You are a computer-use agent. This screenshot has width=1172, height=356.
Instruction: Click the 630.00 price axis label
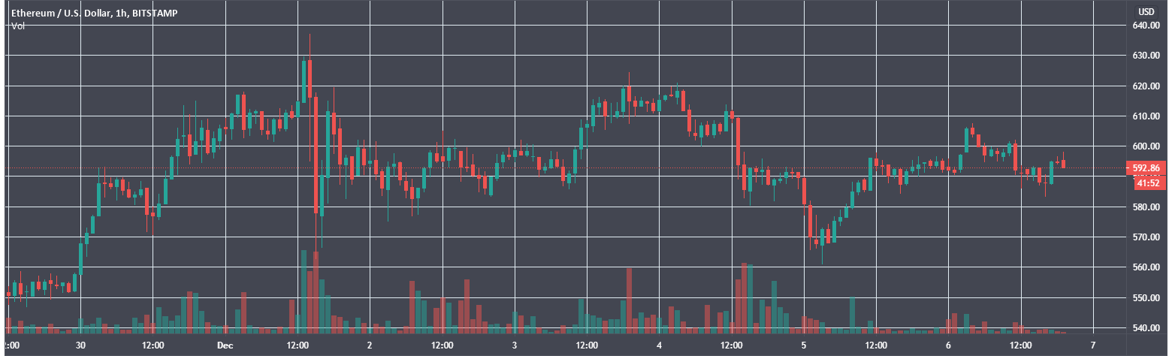(1146, 56)
